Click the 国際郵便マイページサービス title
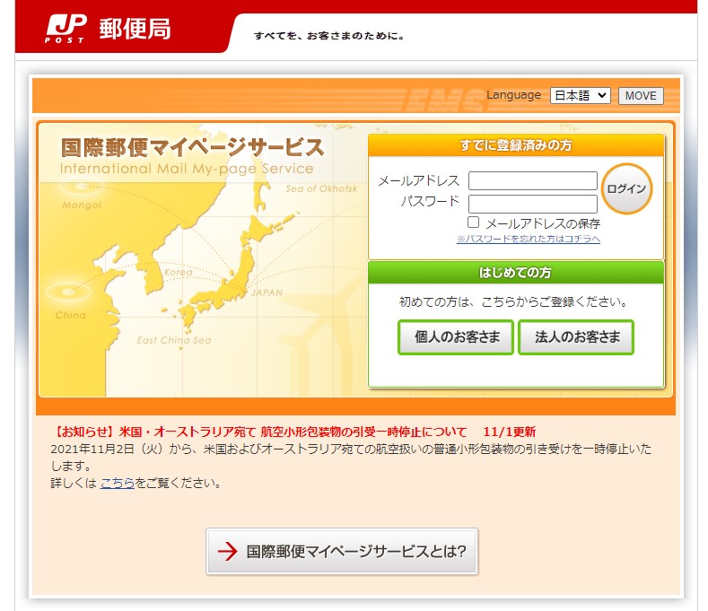The height and width of the screenshot is (611, 708). tap(192, 147)
